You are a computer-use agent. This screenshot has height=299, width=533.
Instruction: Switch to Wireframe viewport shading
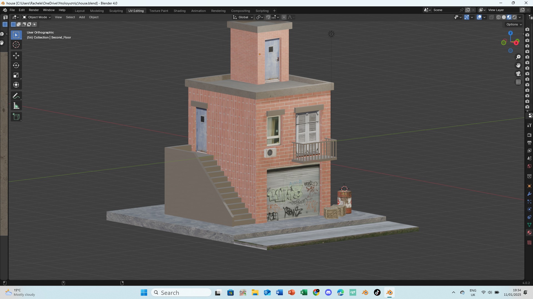(499, 17)
